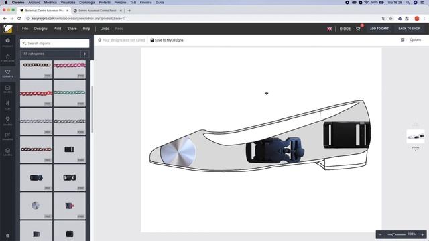Select the blue buckle on the shoe
This screenshot has height=241, width=429.
(x=275, y=150)
